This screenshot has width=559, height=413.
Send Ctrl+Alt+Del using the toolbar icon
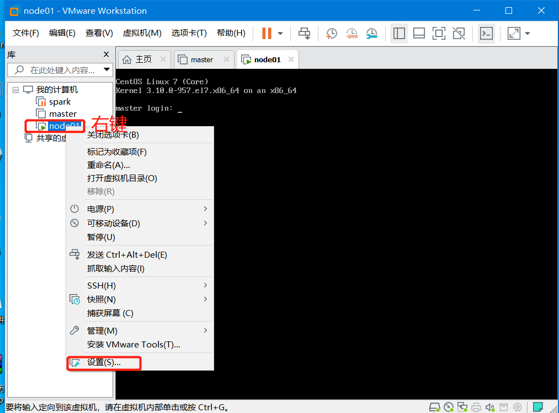304,33
